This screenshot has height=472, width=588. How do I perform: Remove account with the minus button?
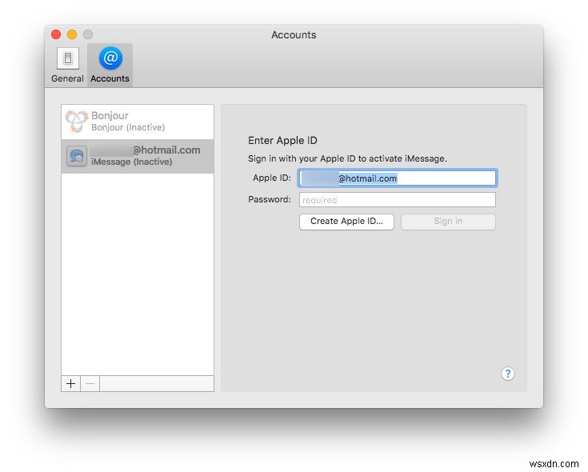90,383
